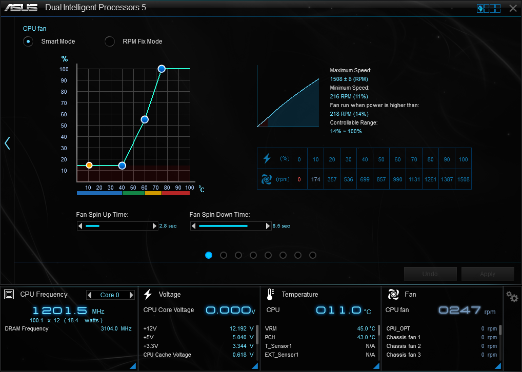
Task: Click the rpm fan icon in table
Action: tap(266, 179)
